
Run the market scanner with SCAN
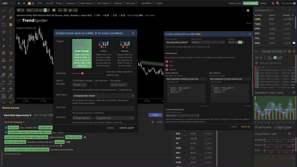tap(155, 115)
